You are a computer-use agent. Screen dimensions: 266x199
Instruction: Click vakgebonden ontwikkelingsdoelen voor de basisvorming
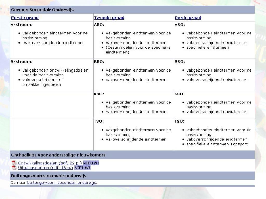(x=55, y=73)
